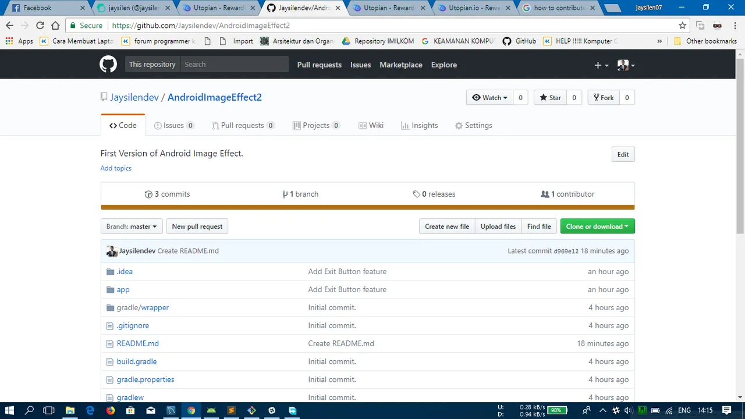
Task: Edit the repository description
Action: [623, 154]
